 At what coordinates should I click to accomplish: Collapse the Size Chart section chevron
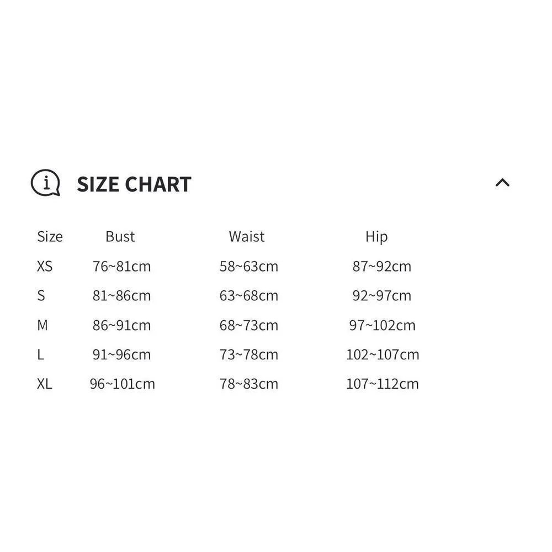(x=502, y=183)
